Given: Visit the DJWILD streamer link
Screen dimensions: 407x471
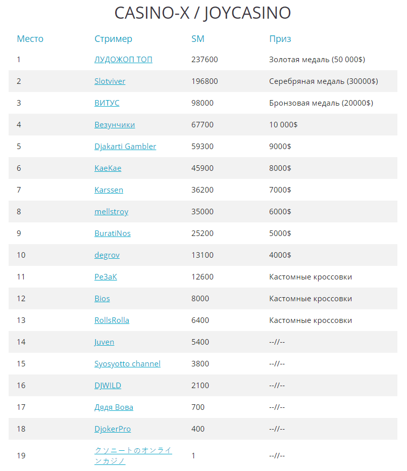Looking at the screenshot, I should coord(108,386).
